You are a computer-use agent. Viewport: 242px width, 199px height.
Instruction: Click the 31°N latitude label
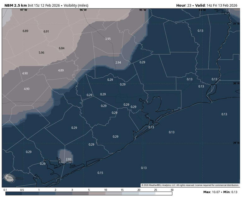click(x=236, y=24)
